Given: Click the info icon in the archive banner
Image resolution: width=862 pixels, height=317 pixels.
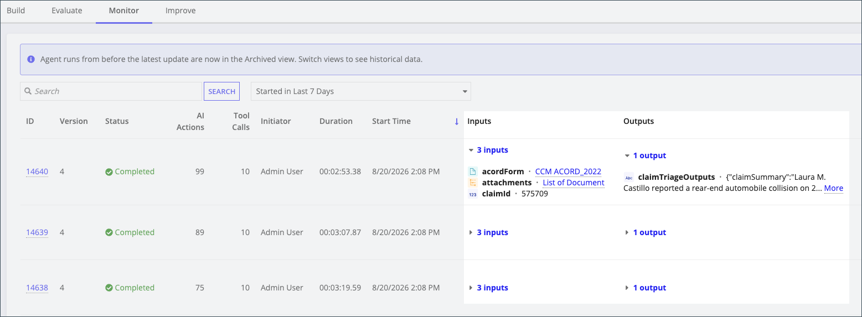Looking at the screenshot, I should (x=31, y=59).
